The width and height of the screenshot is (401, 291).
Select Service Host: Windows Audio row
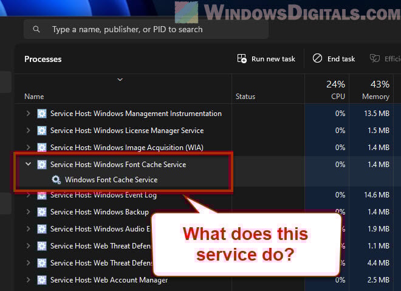(100, 228)
